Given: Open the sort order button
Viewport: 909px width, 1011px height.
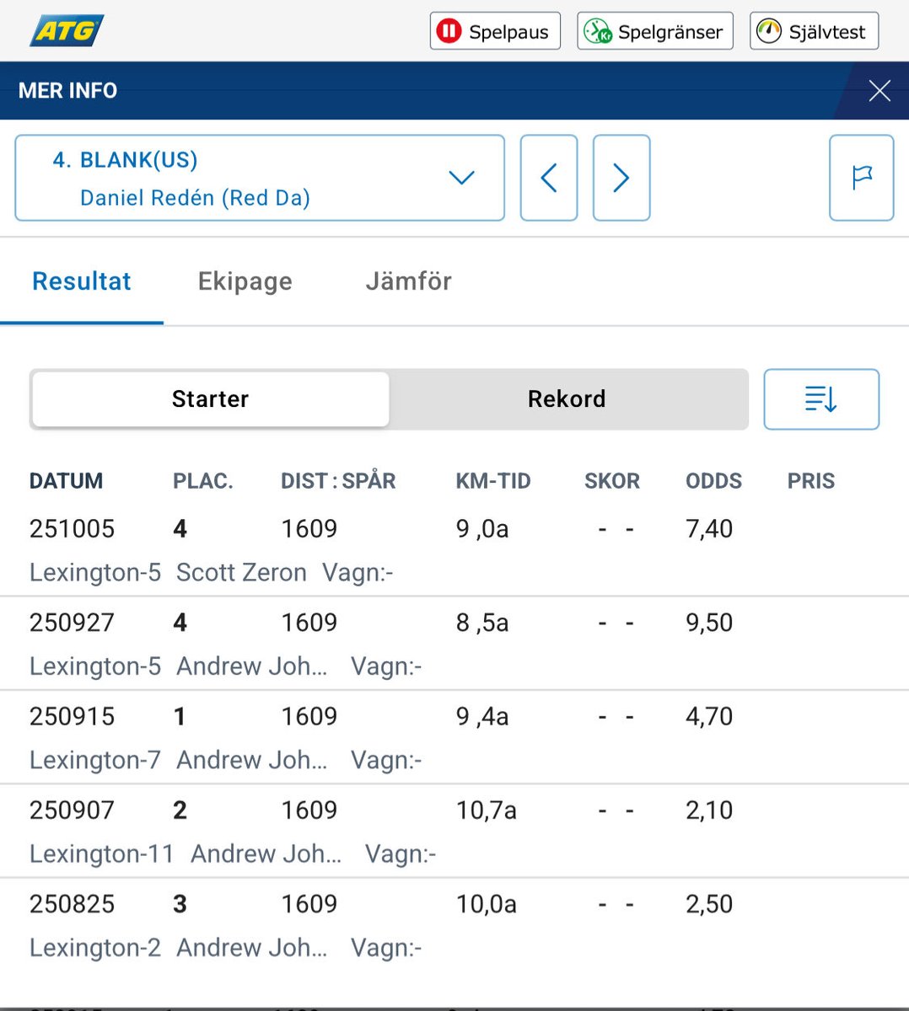Looking at the screenshot, I should [821, 399].
